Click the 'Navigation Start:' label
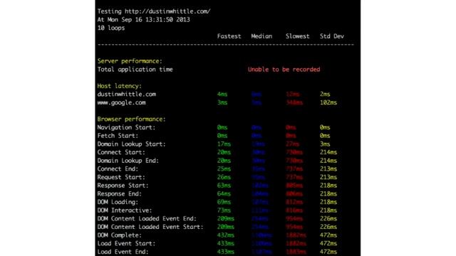 pos(126,127)
